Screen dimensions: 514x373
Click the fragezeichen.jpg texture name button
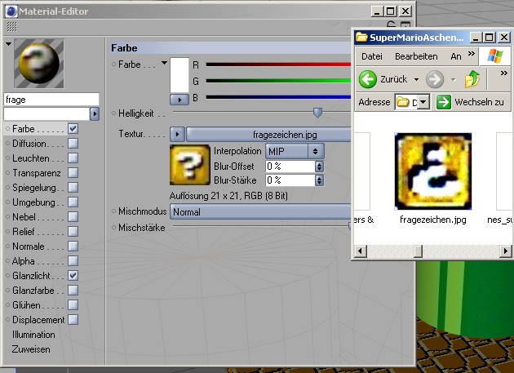(x=269, y=134)
